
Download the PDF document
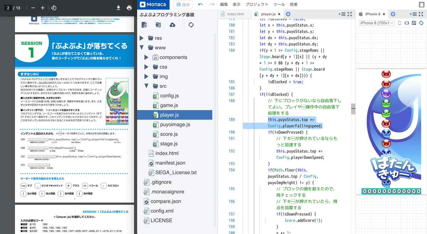tap(119, 7)
